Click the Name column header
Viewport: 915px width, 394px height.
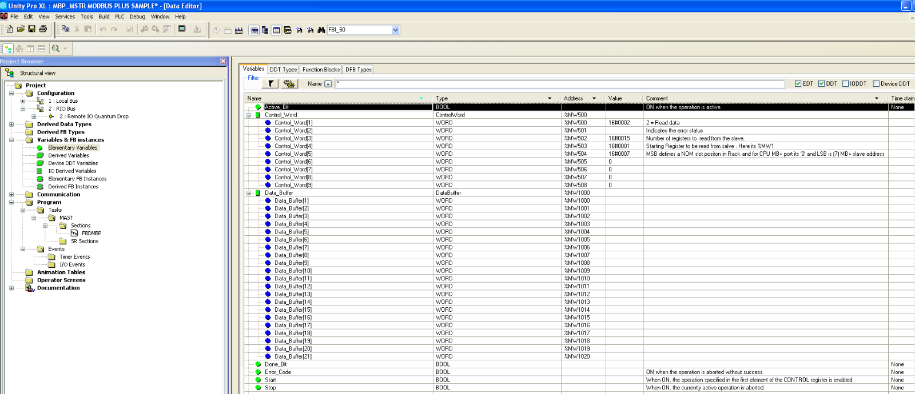pyautogui.click(x=339, y=98)
